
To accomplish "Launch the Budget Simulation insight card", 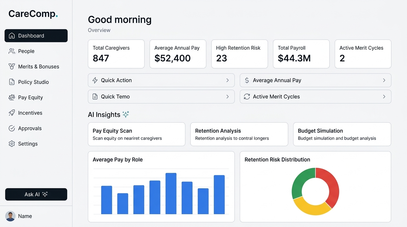I will coord(342,134).
